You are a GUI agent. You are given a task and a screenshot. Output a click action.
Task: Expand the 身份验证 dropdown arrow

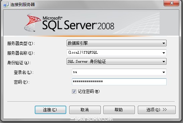pyautogui.click(x=164, y=62)
